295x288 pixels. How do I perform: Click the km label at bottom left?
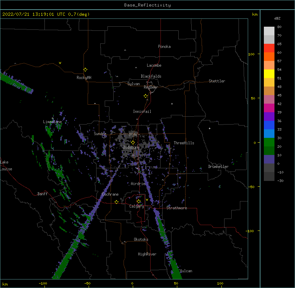(x=5, y=284)
